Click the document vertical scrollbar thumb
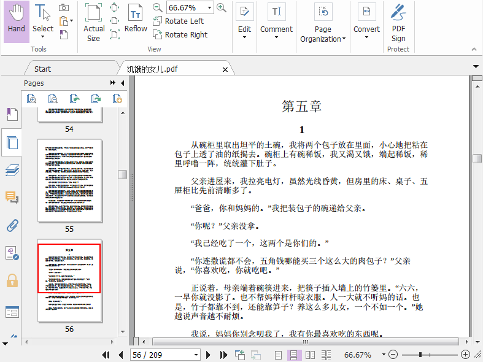The height and width of the screenshot is (362, 483). 477,158
